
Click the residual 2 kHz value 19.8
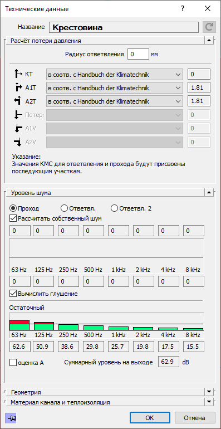coord(143,347)
